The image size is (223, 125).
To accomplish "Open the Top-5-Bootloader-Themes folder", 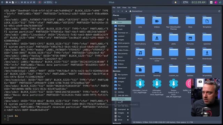I will point(174,23).
